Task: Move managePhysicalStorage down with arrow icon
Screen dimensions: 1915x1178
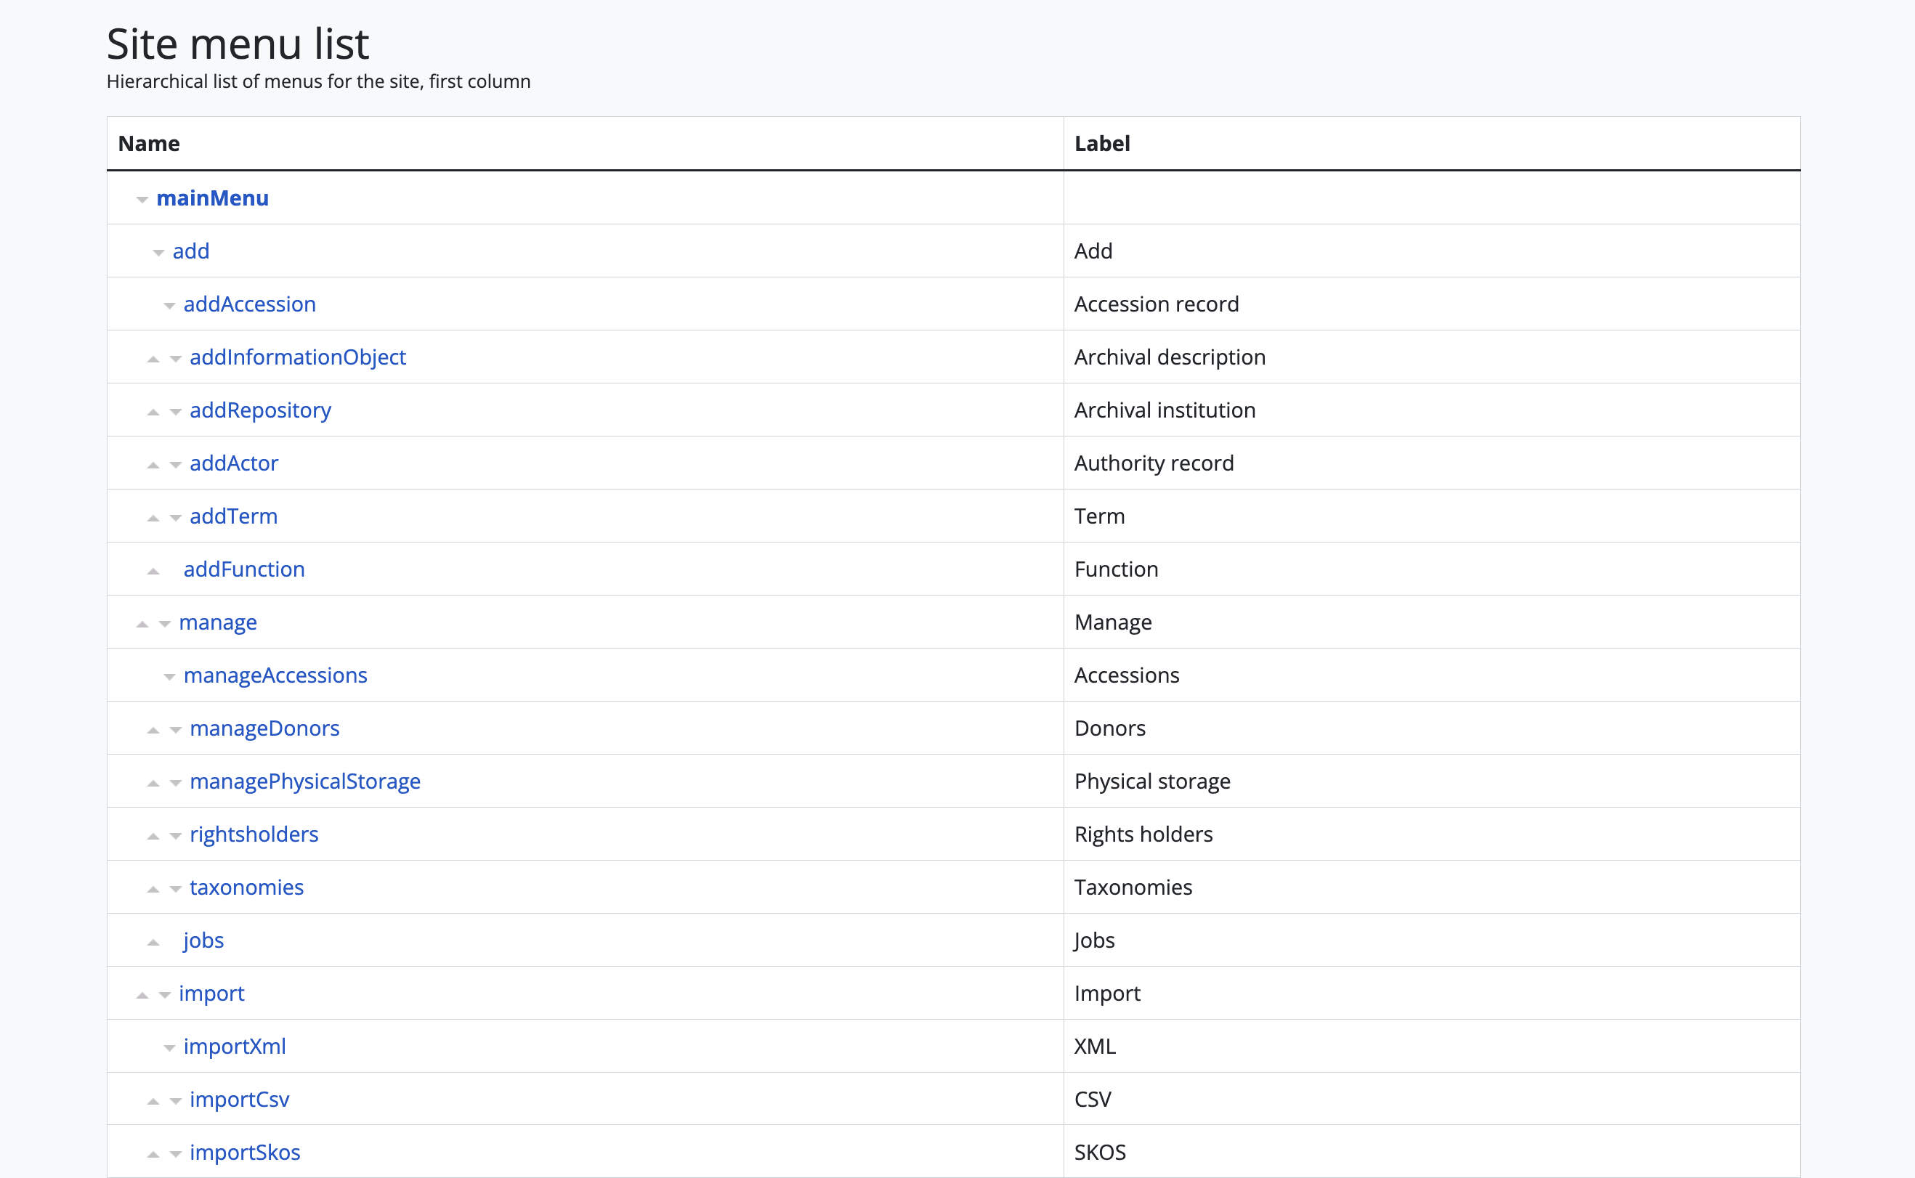Action: tap(175, 782)
